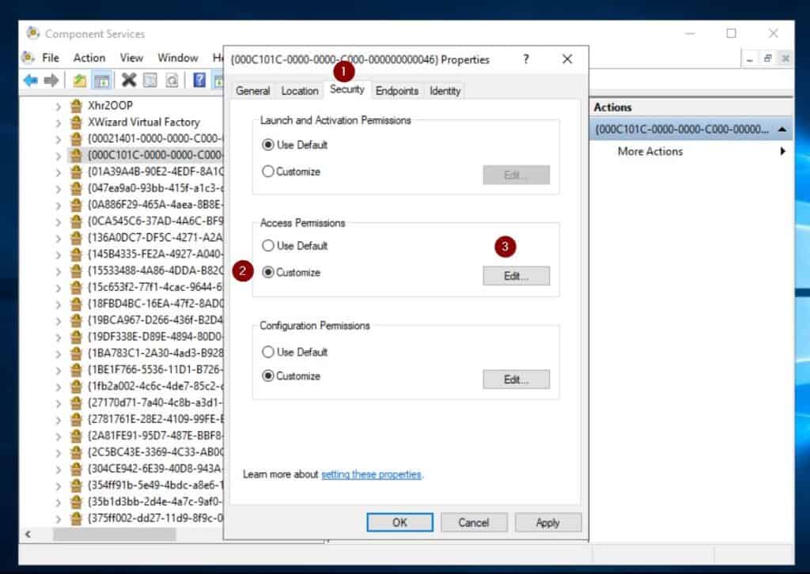Expand the Xhr2OOP tree node
810x574 pixels.
[x=59, y=106]
